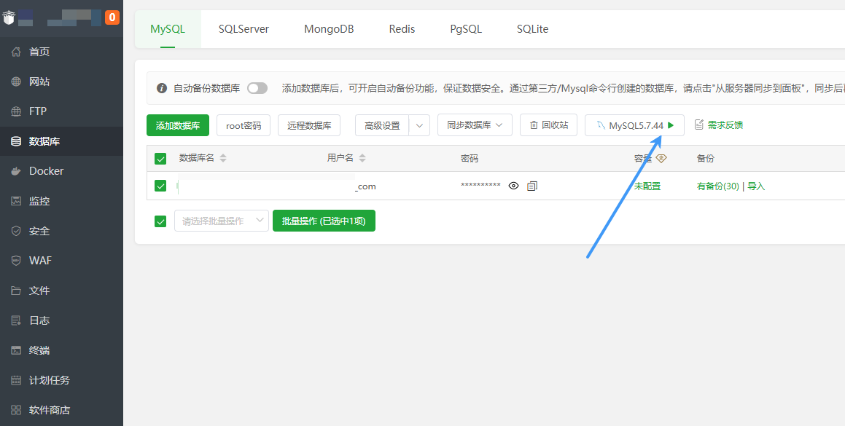The width and height of the screenshot is (845, 426).
Task: Click the MySQL5.7.44 play arrow icon
Action: (x=671, y=125)
